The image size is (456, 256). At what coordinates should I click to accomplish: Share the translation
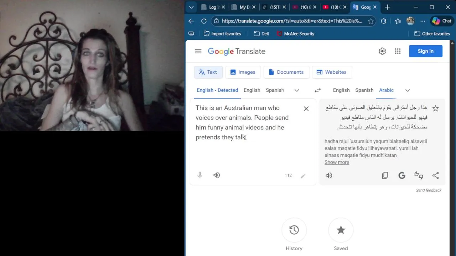435,175
